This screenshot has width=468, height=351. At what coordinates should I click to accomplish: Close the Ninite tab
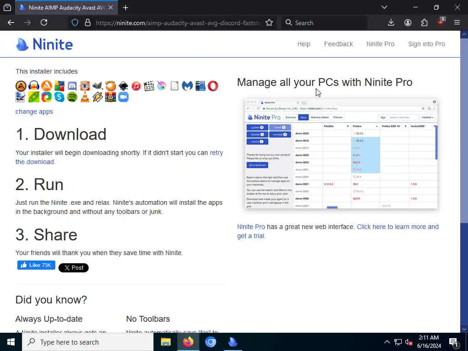click(x=111, y=7)
